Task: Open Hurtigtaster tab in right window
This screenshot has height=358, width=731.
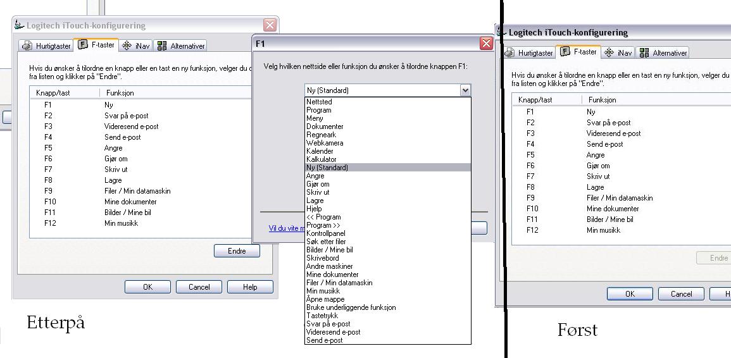Action: 528,52
